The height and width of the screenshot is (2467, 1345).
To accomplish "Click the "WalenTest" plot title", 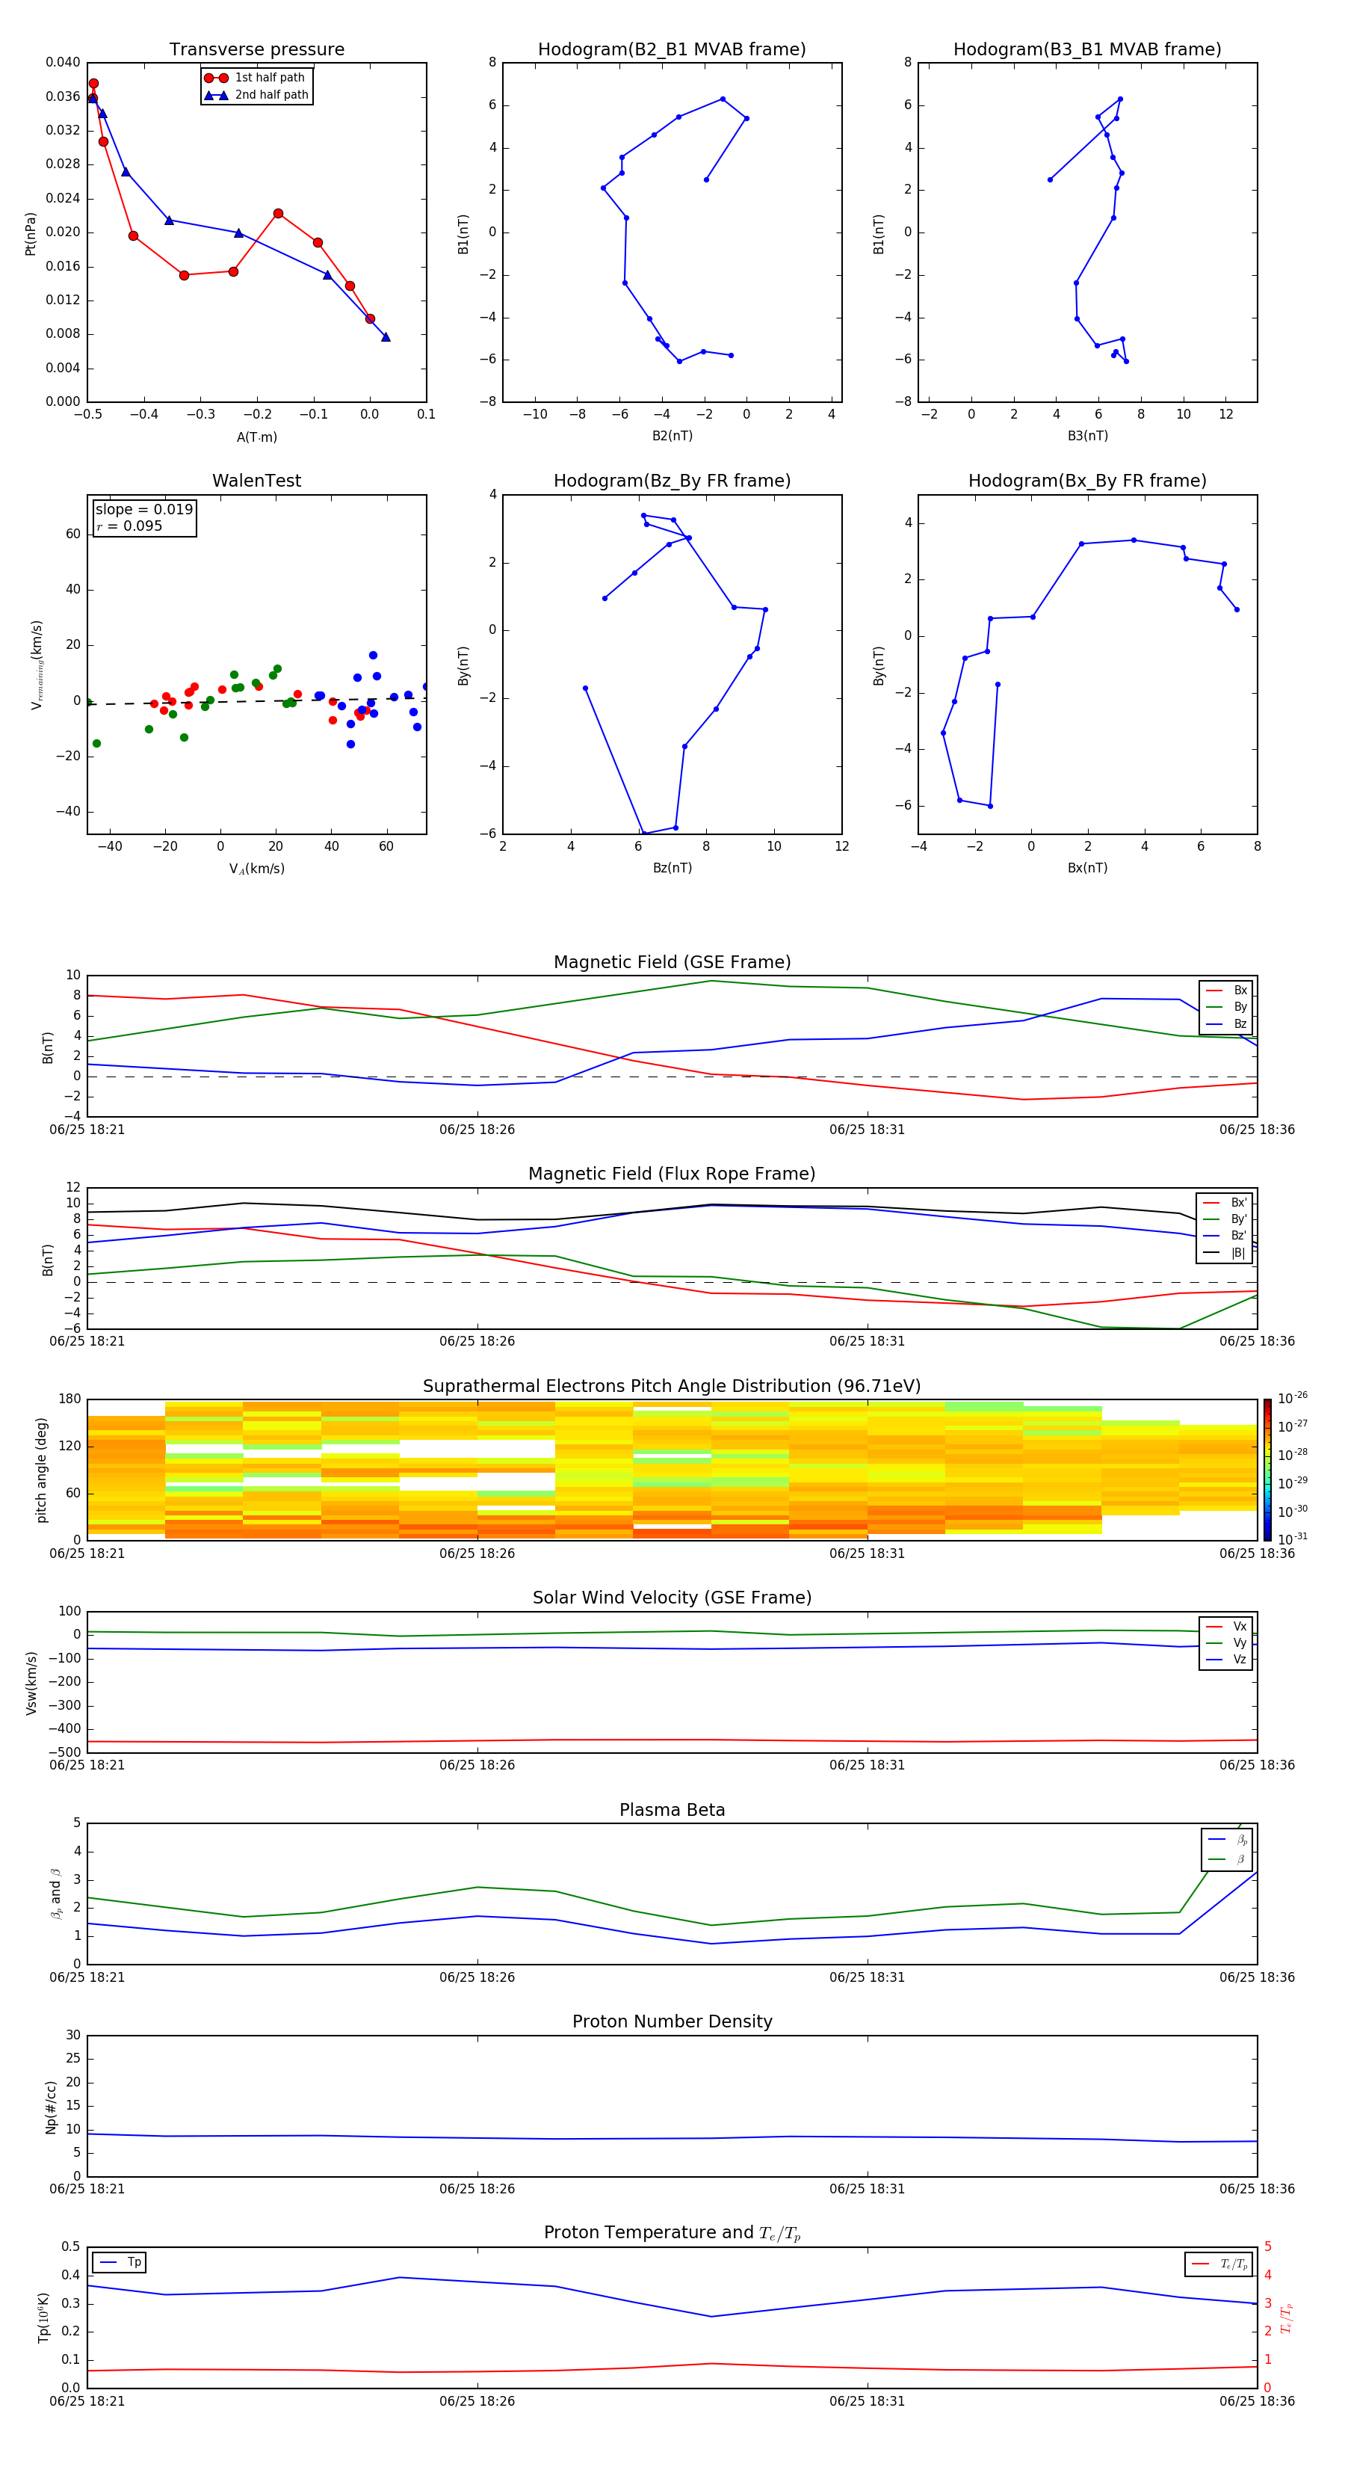I will tap(256, 481).
